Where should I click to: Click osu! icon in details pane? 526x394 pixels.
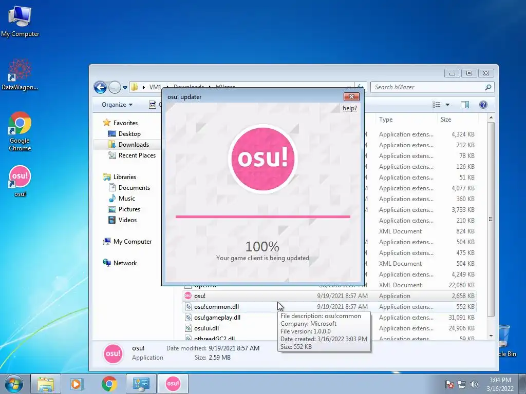point(113,353)
